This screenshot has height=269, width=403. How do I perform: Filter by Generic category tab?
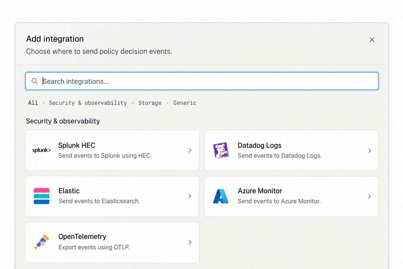185,103
